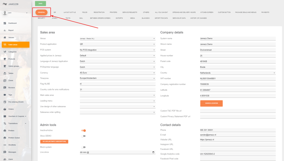The height and width of the screenshot is (161, 284).
Task: Open the Leading menu dropdown
Action: [118, 101]
